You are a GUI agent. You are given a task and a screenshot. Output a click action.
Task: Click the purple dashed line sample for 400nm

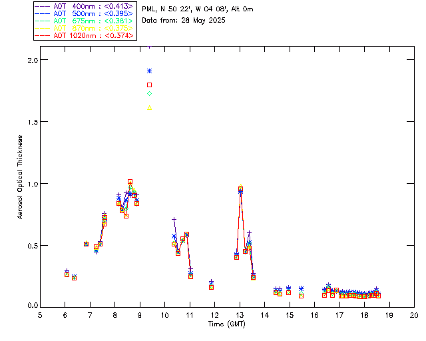coord(43,6)
